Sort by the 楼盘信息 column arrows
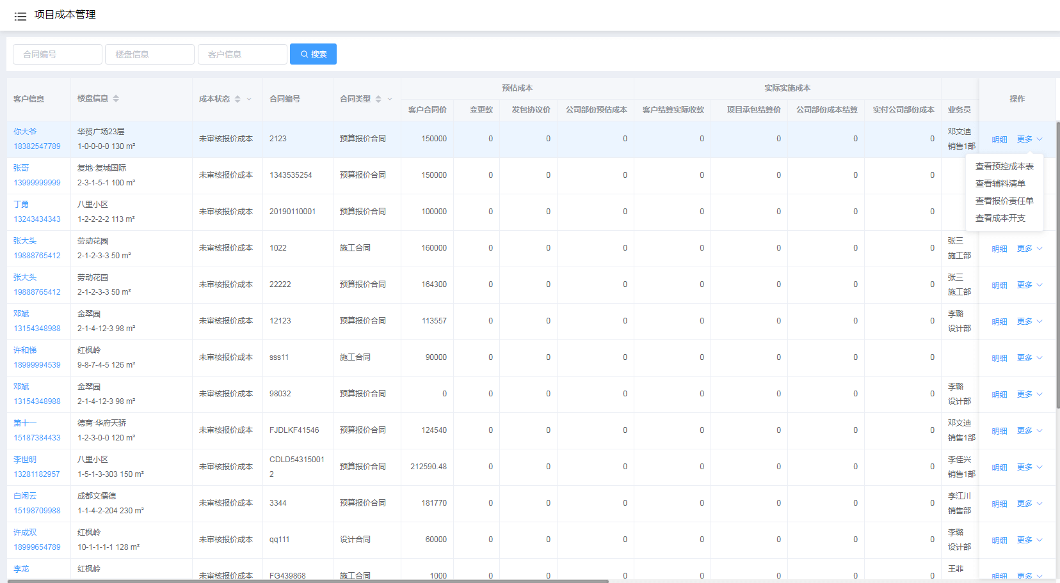Viewport: 1060px width, 583px height. coord(116,98)
